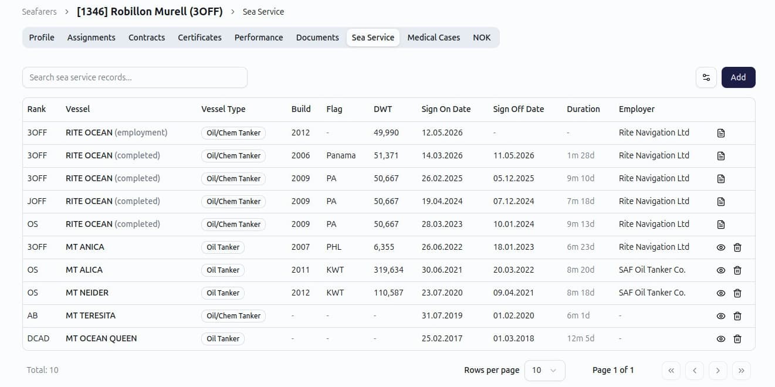Image resolution: width=775 pixels, height=387 pixels.
Task: Open the filter settings icon beside Add
Action: pyautogui.click(x=706, y=77)
